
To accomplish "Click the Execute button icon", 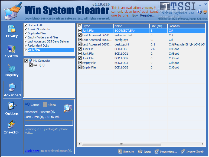I will pyautogui.click(x=120, y=152).
